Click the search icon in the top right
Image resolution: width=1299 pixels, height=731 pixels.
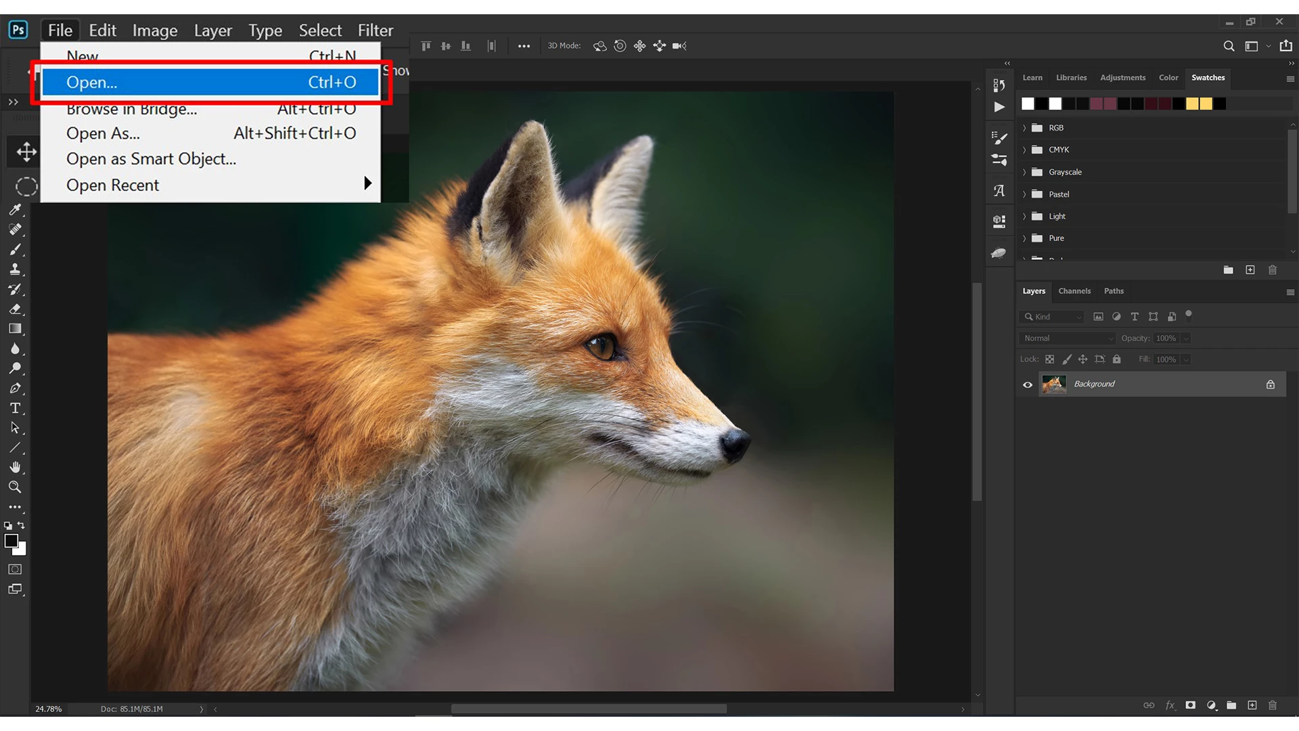1229,46
